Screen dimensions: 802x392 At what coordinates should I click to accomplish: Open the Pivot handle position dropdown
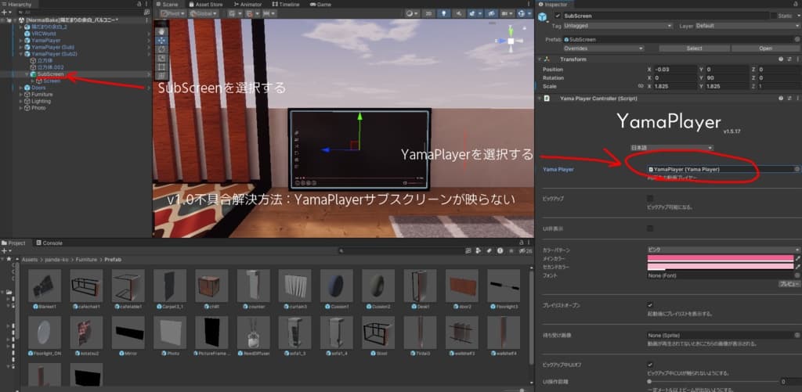click(173, 13)
